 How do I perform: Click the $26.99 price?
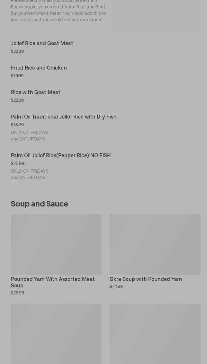[x=18, y=293]
